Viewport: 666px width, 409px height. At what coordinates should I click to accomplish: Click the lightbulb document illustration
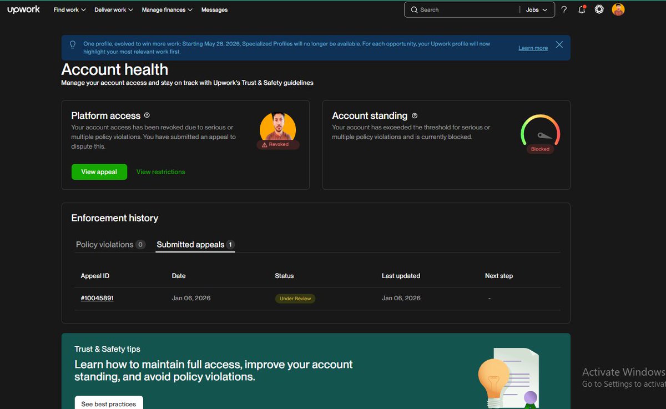coord(508,378)
